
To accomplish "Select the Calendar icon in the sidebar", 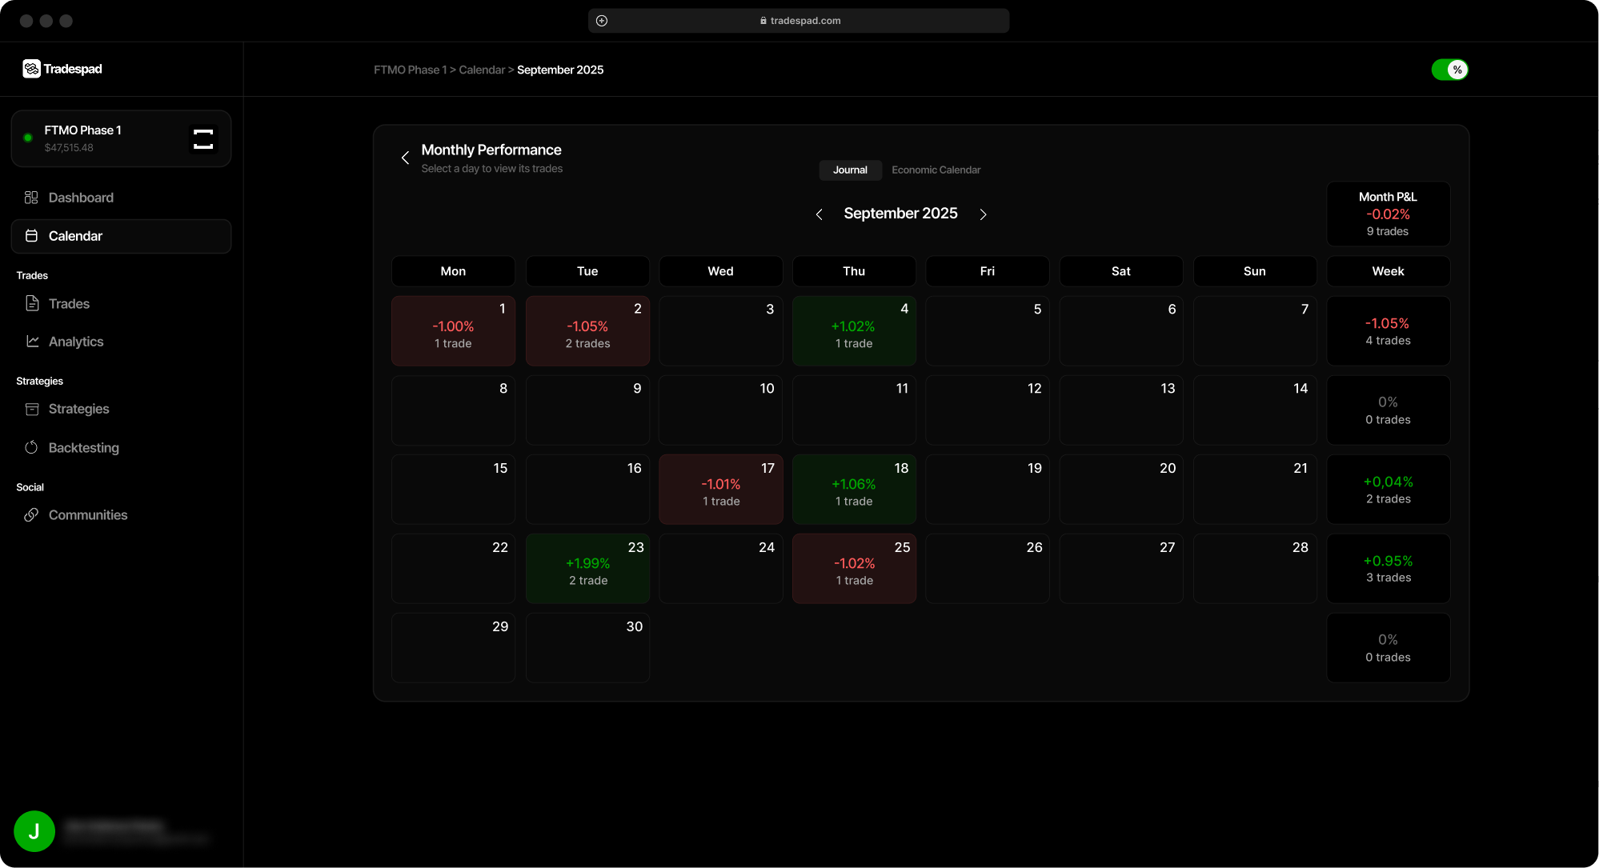I will point(32,235).
